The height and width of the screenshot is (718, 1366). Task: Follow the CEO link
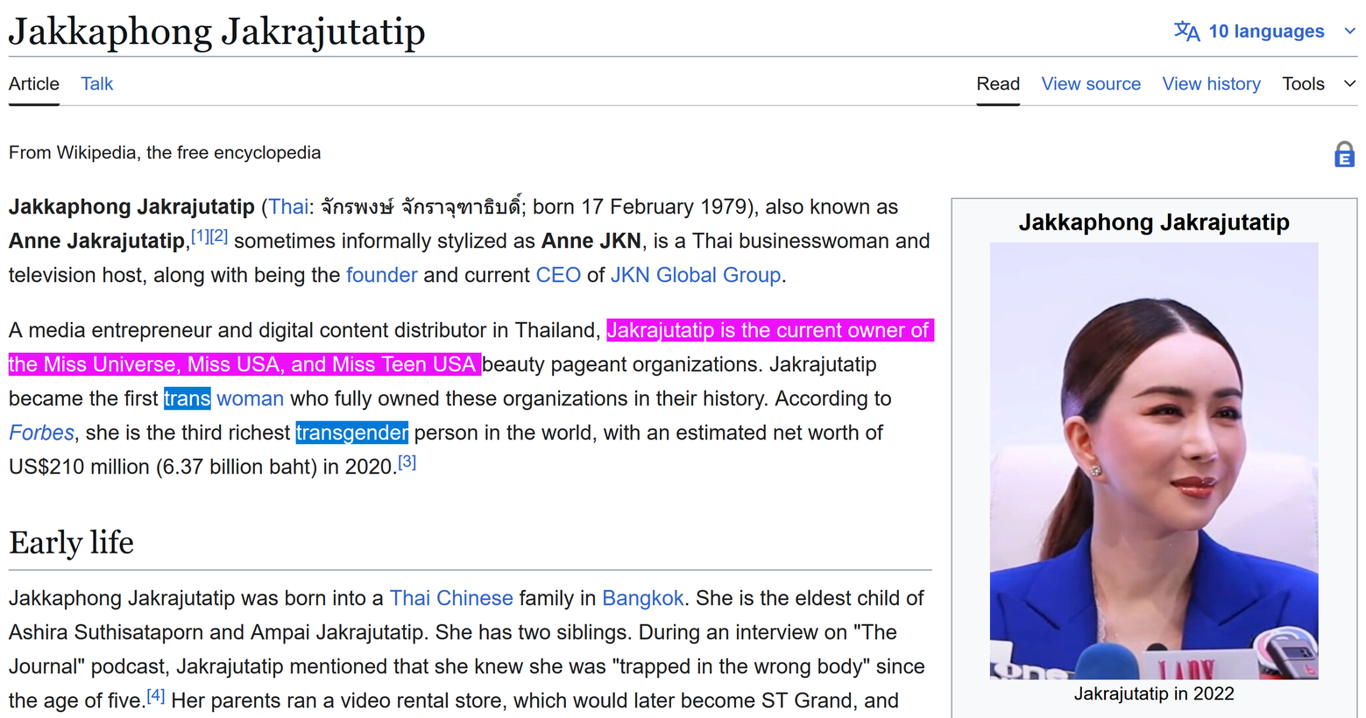coord(558,276)
